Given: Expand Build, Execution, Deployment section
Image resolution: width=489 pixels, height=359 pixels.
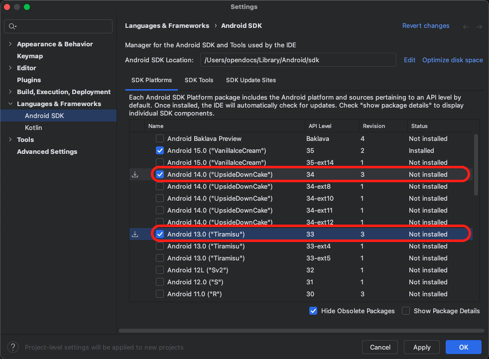Looking at the screenshot, I should click(x=10, y=92).
